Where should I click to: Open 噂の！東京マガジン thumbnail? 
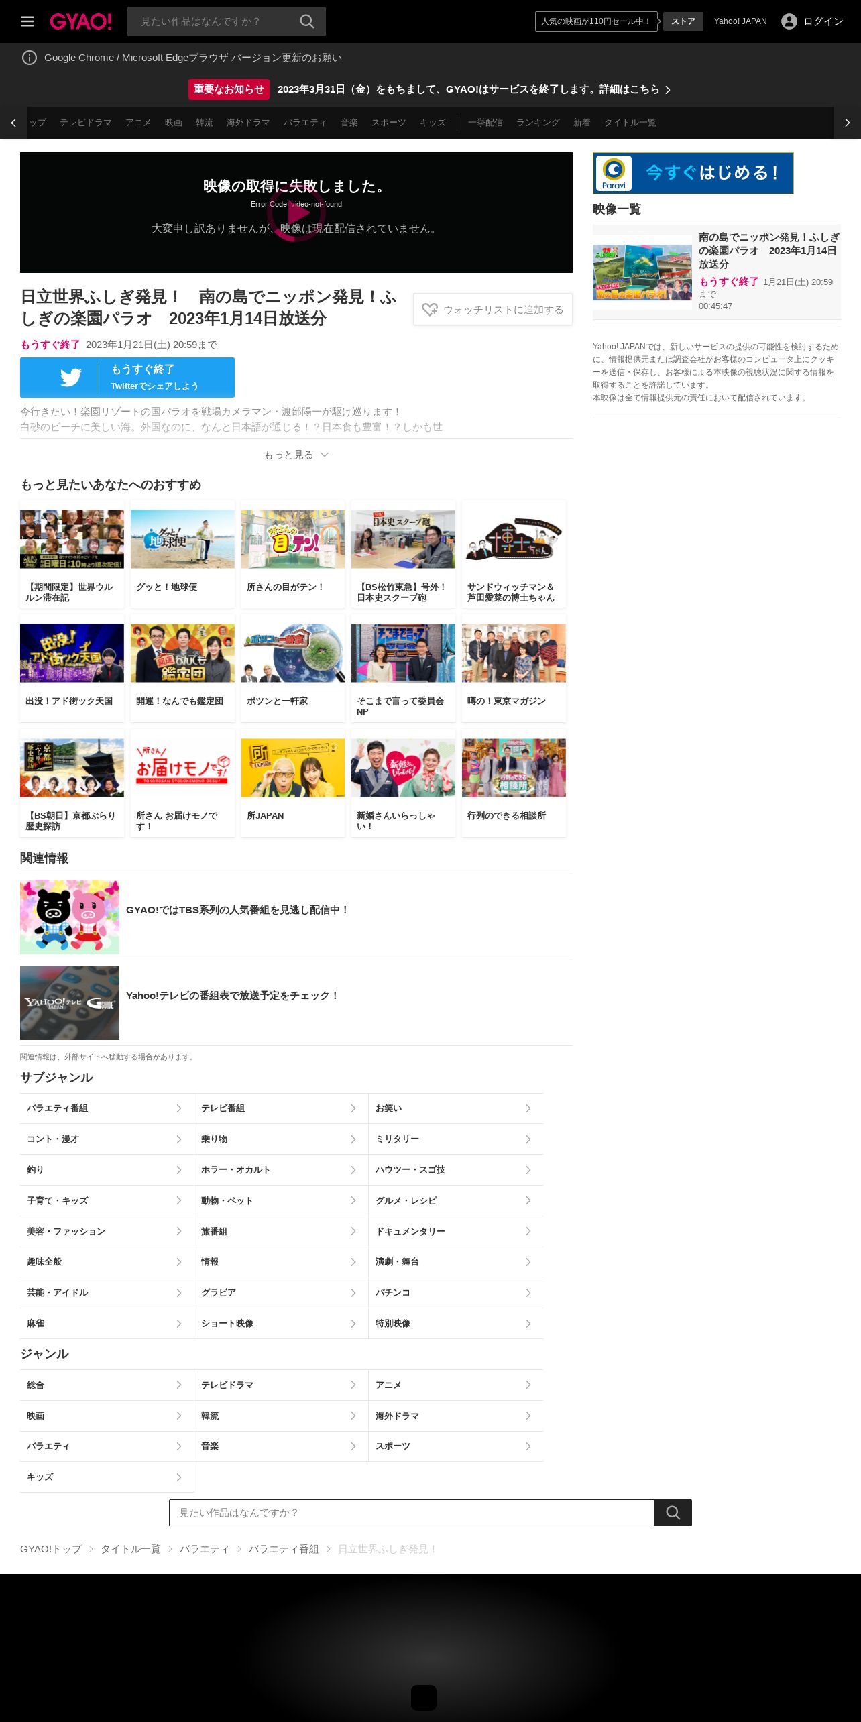[x=514, y=653]
